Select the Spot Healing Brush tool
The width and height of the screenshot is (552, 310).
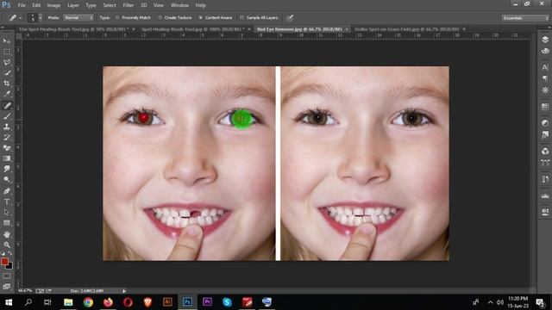click(x=7, y=105)
